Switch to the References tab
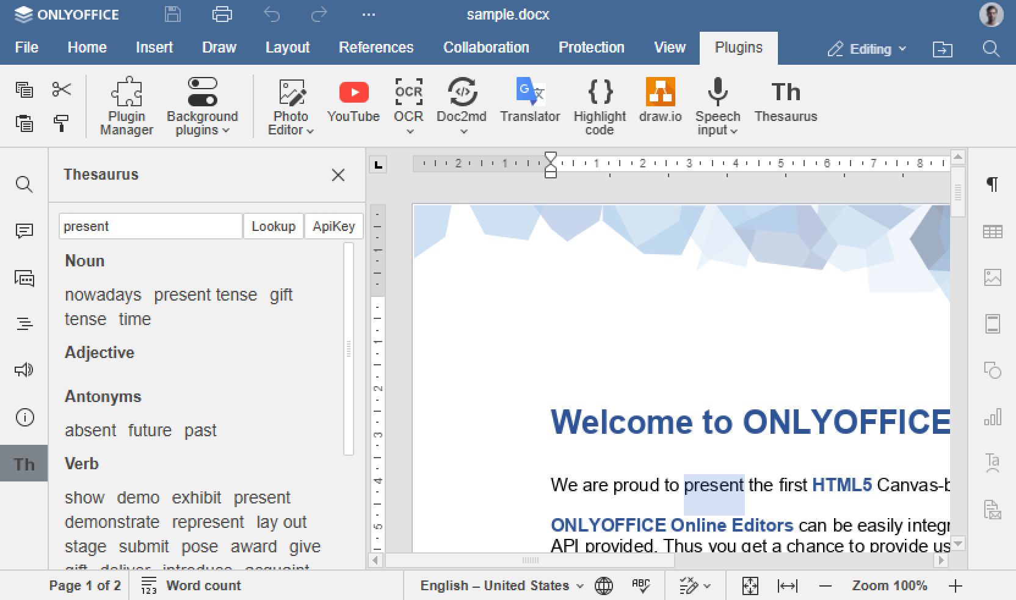This screenshot has width=1016, height=600. coord(376,48)
